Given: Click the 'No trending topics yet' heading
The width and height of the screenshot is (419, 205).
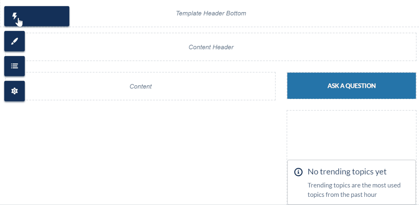Looking at the screenshot, I should [347, 172].
